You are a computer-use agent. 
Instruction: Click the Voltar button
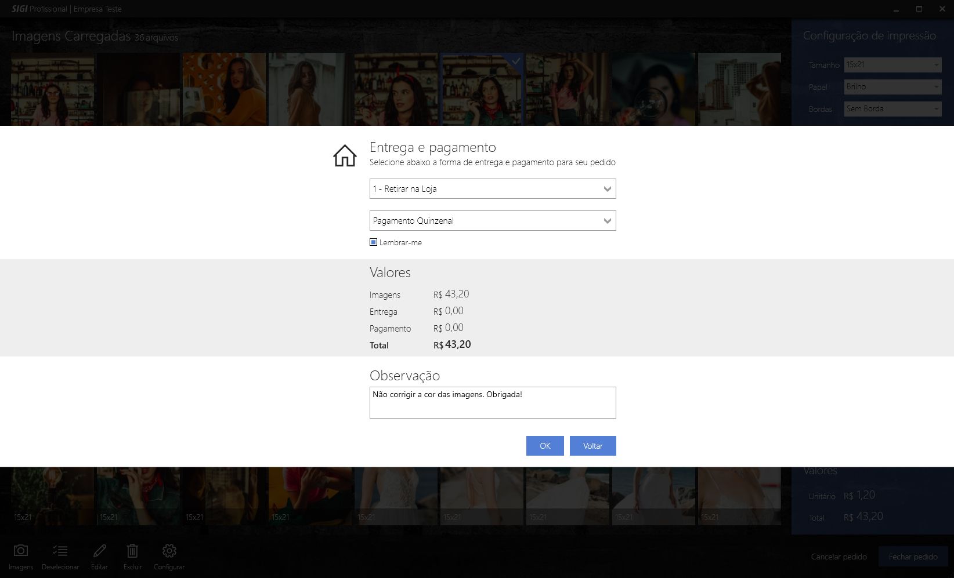(592, 446)
